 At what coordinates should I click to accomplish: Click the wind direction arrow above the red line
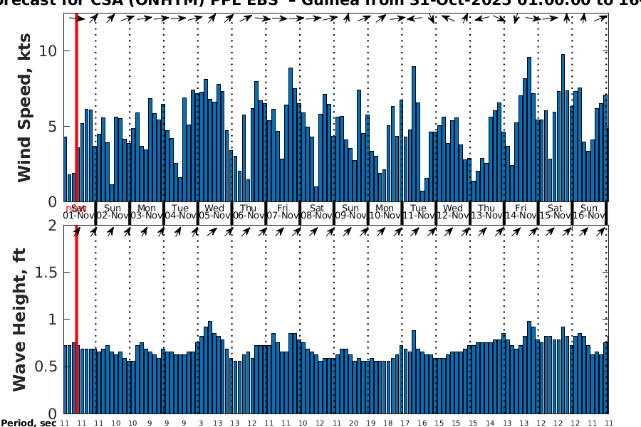click(x=80, y=19)
